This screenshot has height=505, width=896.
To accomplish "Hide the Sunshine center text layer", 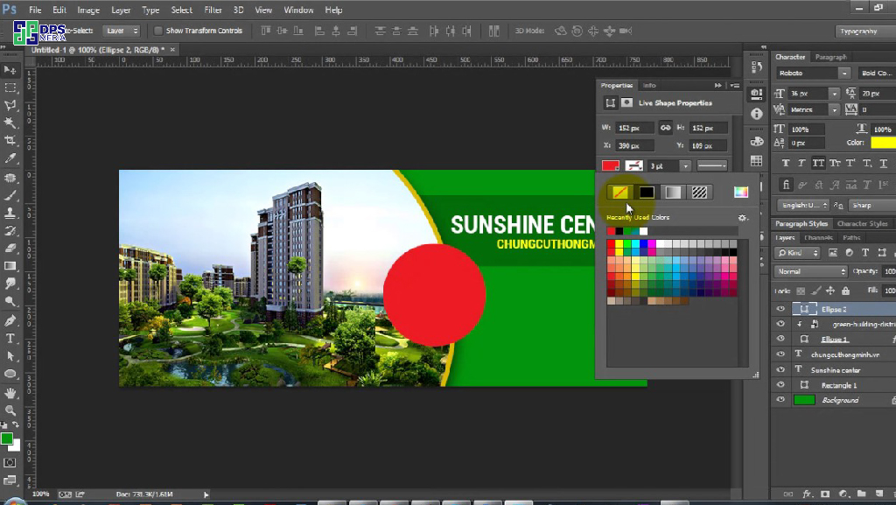I will pyautogui.click(x=780, y=369).
